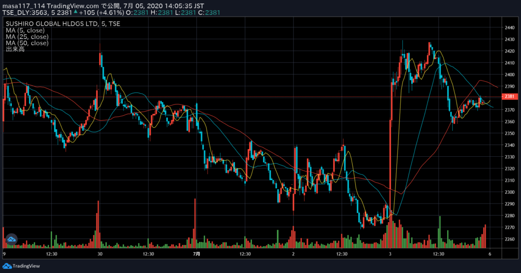Click the 2430 price axis label
Viewport: 521px width, 273px height.
(x=509, y=40)
